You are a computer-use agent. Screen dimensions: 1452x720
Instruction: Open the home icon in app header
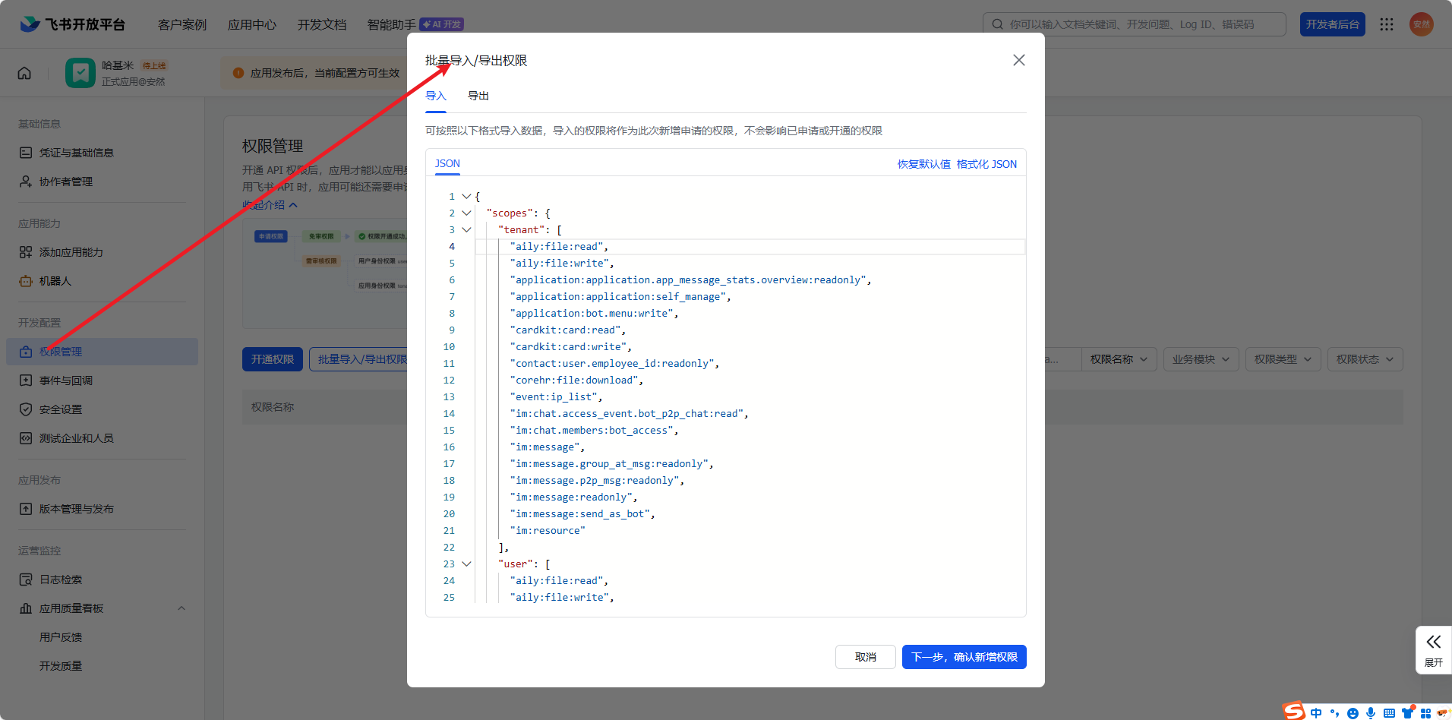(24, 73)
